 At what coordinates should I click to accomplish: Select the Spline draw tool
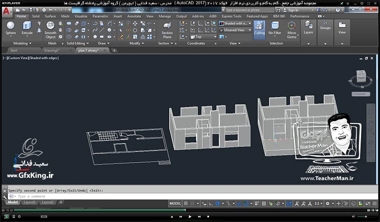[95, 30]
